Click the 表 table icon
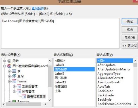The width and height of the screenshot is (138, 108). [x=14, y=71]
